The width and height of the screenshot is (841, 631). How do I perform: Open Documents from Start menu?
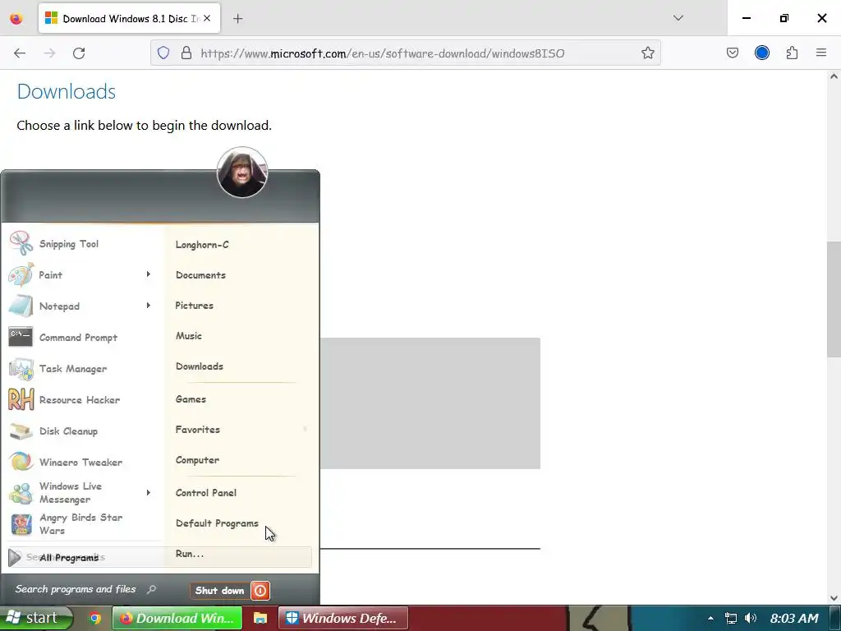point(200,274)
